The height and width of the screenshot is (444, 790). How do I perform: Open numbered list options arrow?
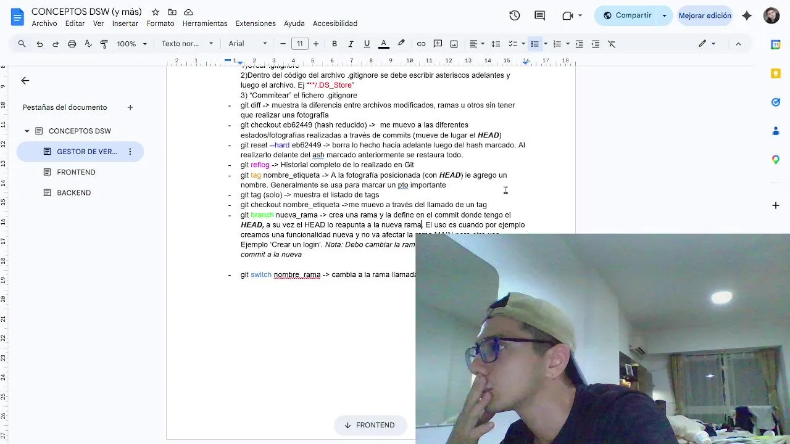pyautogui.click(x=568, y=44)
